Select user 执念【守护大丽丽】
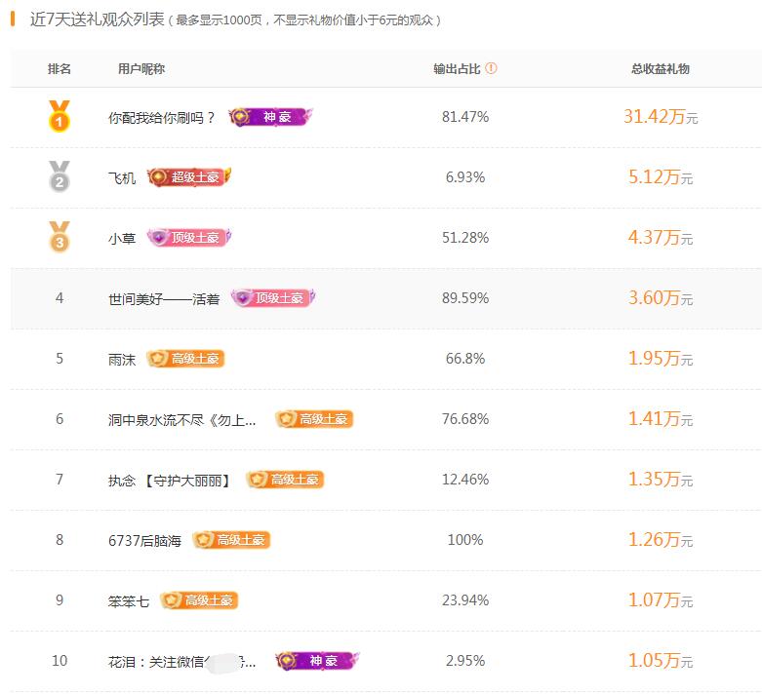Viewport: 762px width, 695px height. click(x=169, y=481)
